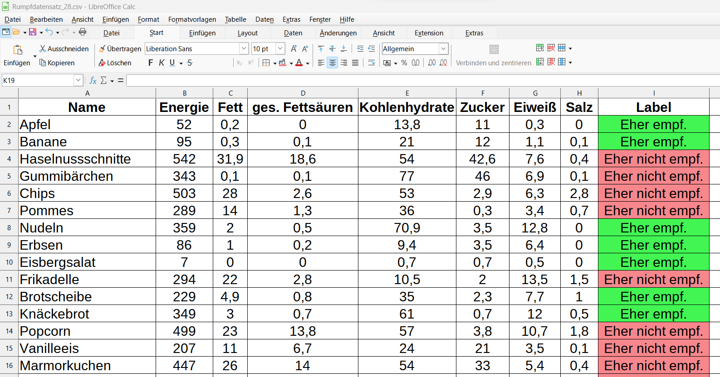Click the print icon in the toolbar
Image resolution: width=720 pixels, height=377 pixels.
[83, 32]
